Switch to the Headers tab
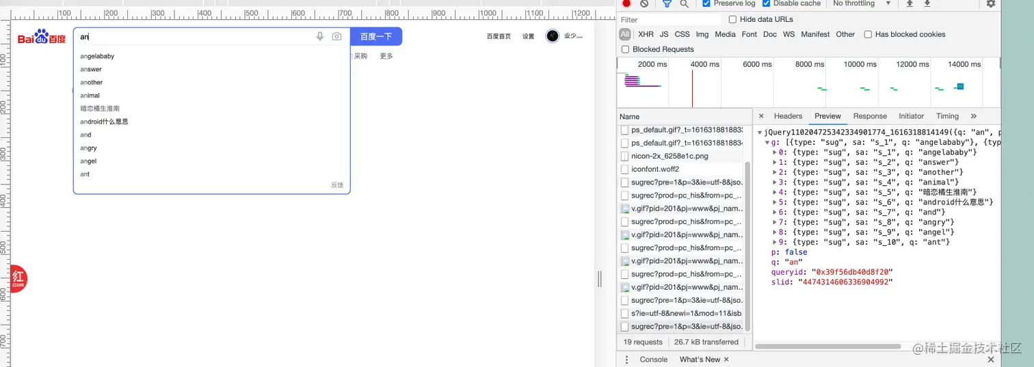The image size is (1034, 367). click(x=788, y=116)
